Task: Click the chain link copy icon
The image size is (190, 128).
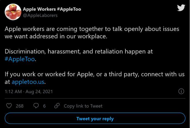Action: (x=57, y=106)
